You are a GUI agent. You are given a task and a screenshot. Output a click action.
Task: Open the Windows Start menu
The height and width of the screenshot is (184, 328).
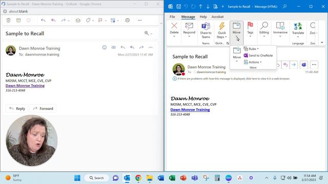click(77, 178)
